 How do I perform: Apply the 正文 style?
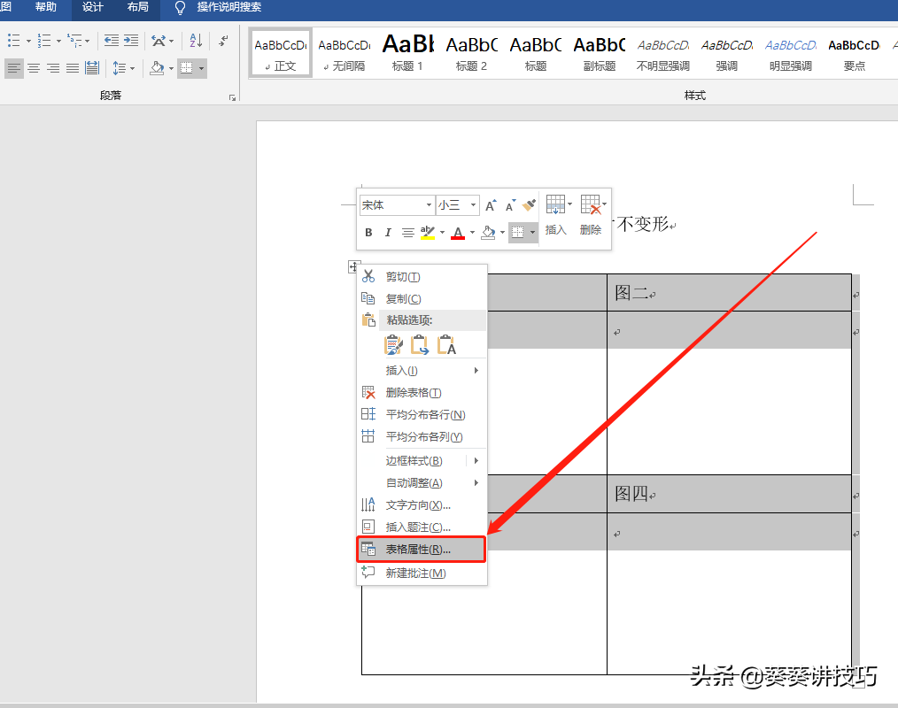281,54
